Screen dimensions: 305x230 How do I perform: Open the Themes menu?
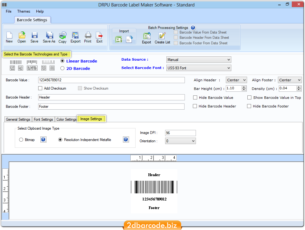[x=24, y=11]
